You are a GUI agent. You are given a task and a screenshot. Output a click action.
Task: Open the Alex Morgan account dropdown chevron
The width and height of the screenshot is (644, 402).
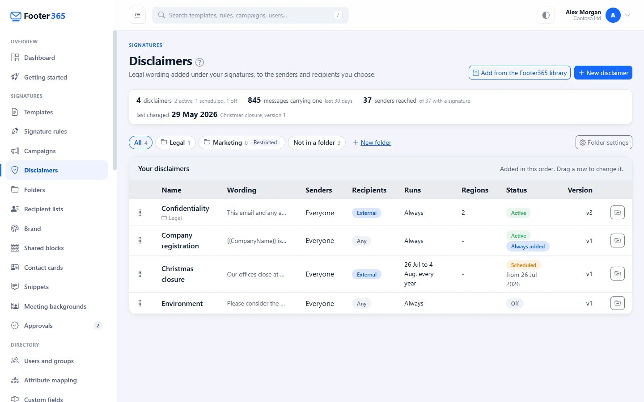(627, 15)
